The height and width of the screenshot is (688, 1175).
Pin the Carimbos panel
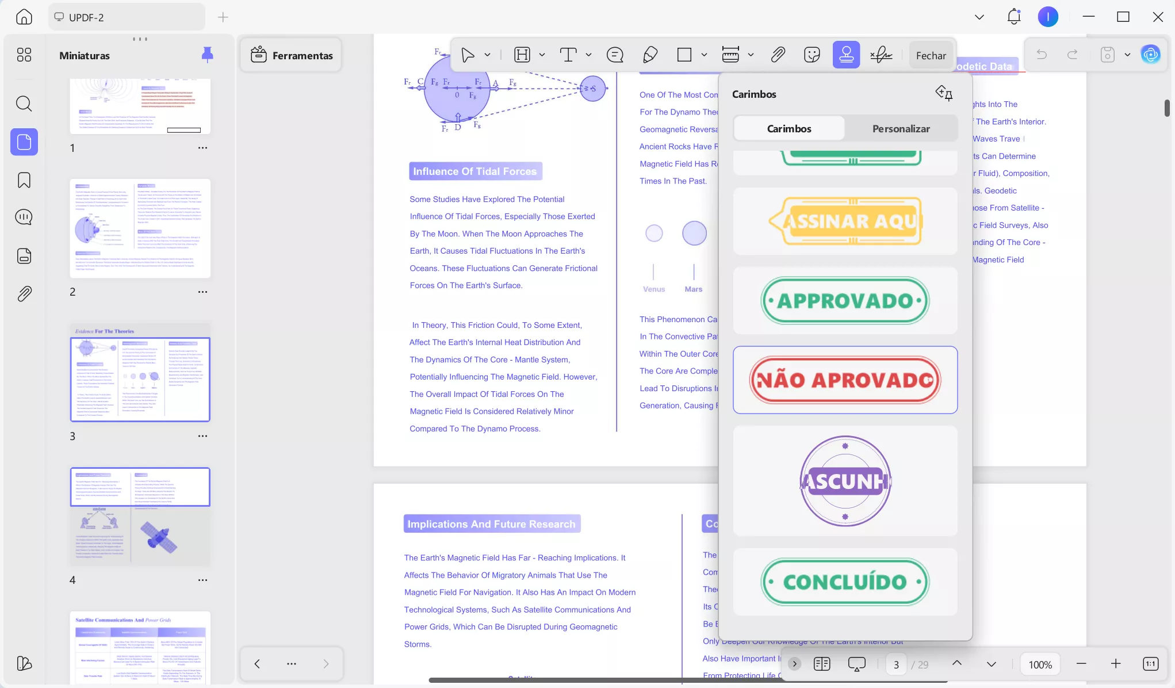click(944, 93)
